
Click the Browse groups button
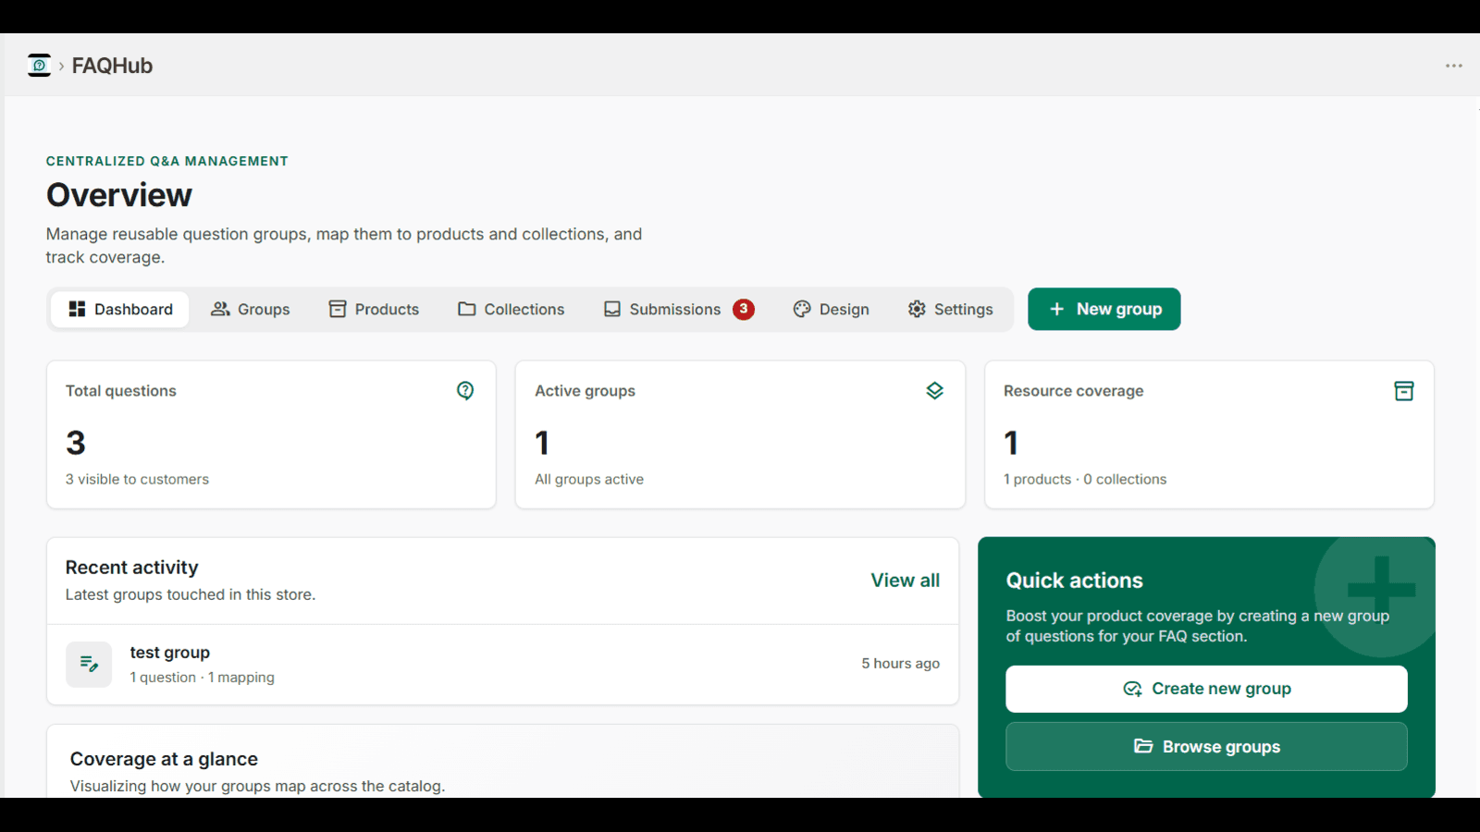coord(1206,746)
